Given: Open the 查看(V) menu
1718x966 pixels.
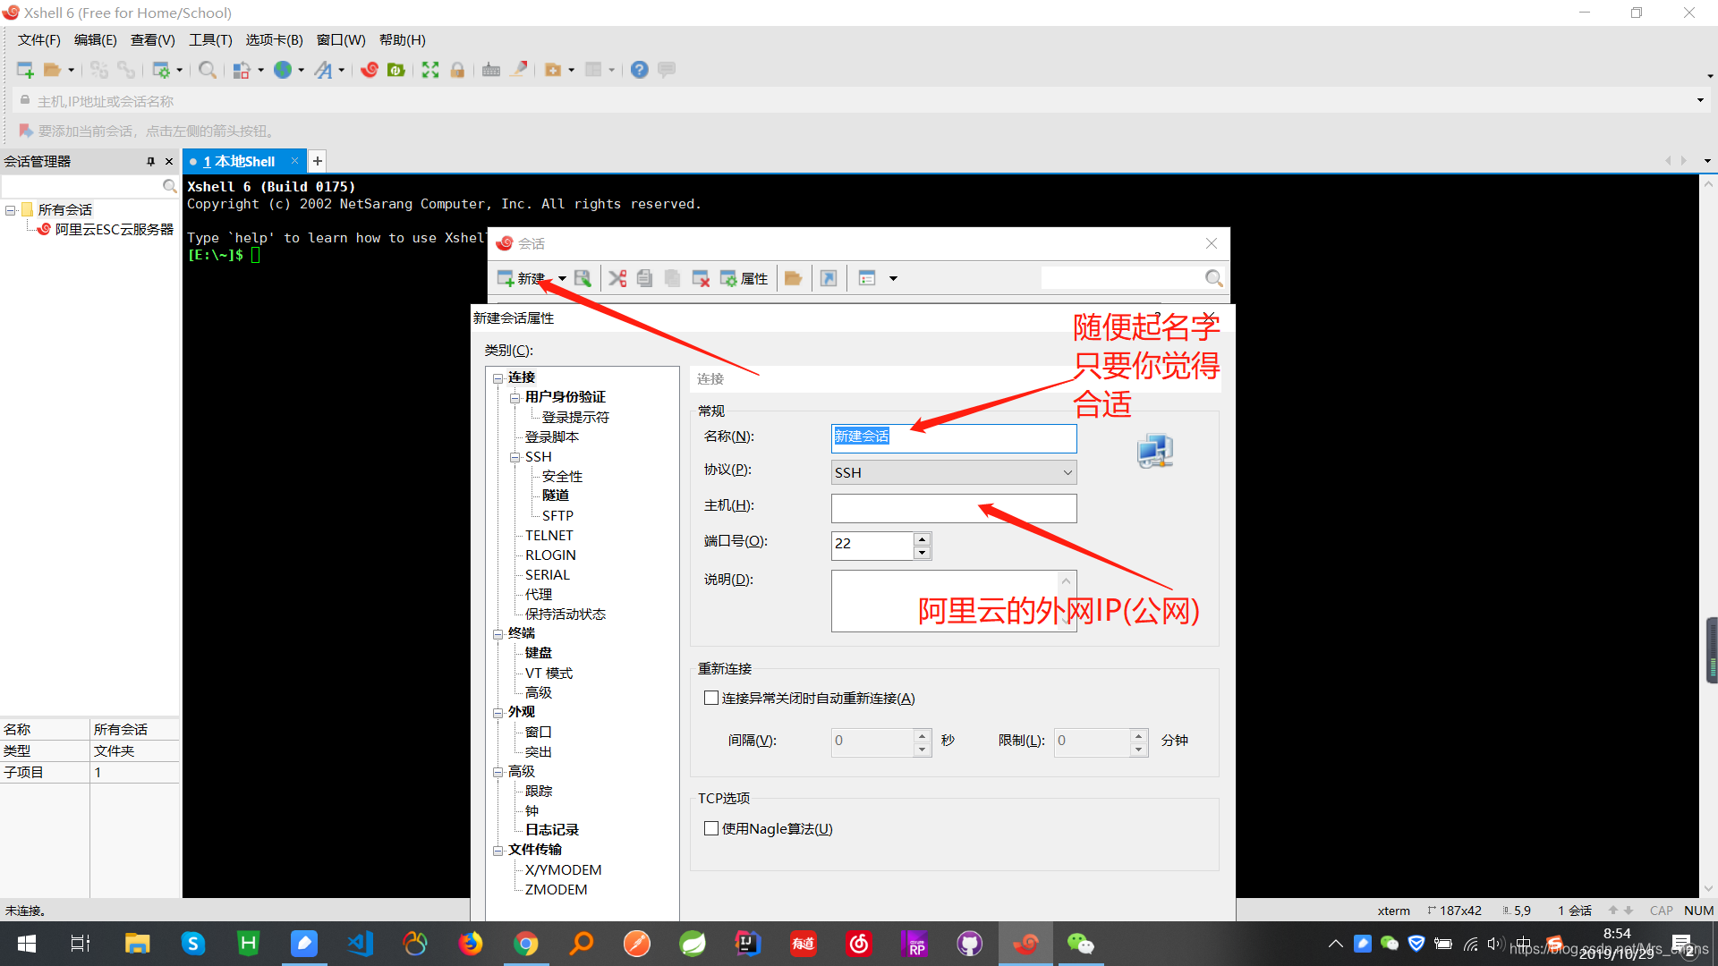Looking at the screenshot, I should (x=153, y=40).
